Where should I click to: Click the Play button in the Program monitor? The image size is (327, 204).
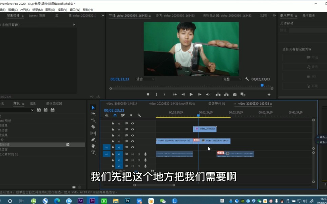click(x=191, y=95)
